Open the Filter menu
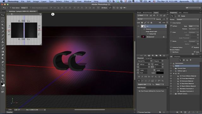202x114 pixels. [x=67, y=1]
